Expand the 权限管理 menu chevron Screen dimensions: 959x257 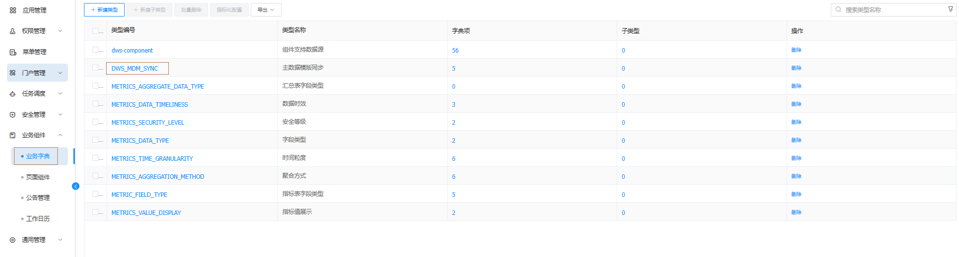point(60,31)
